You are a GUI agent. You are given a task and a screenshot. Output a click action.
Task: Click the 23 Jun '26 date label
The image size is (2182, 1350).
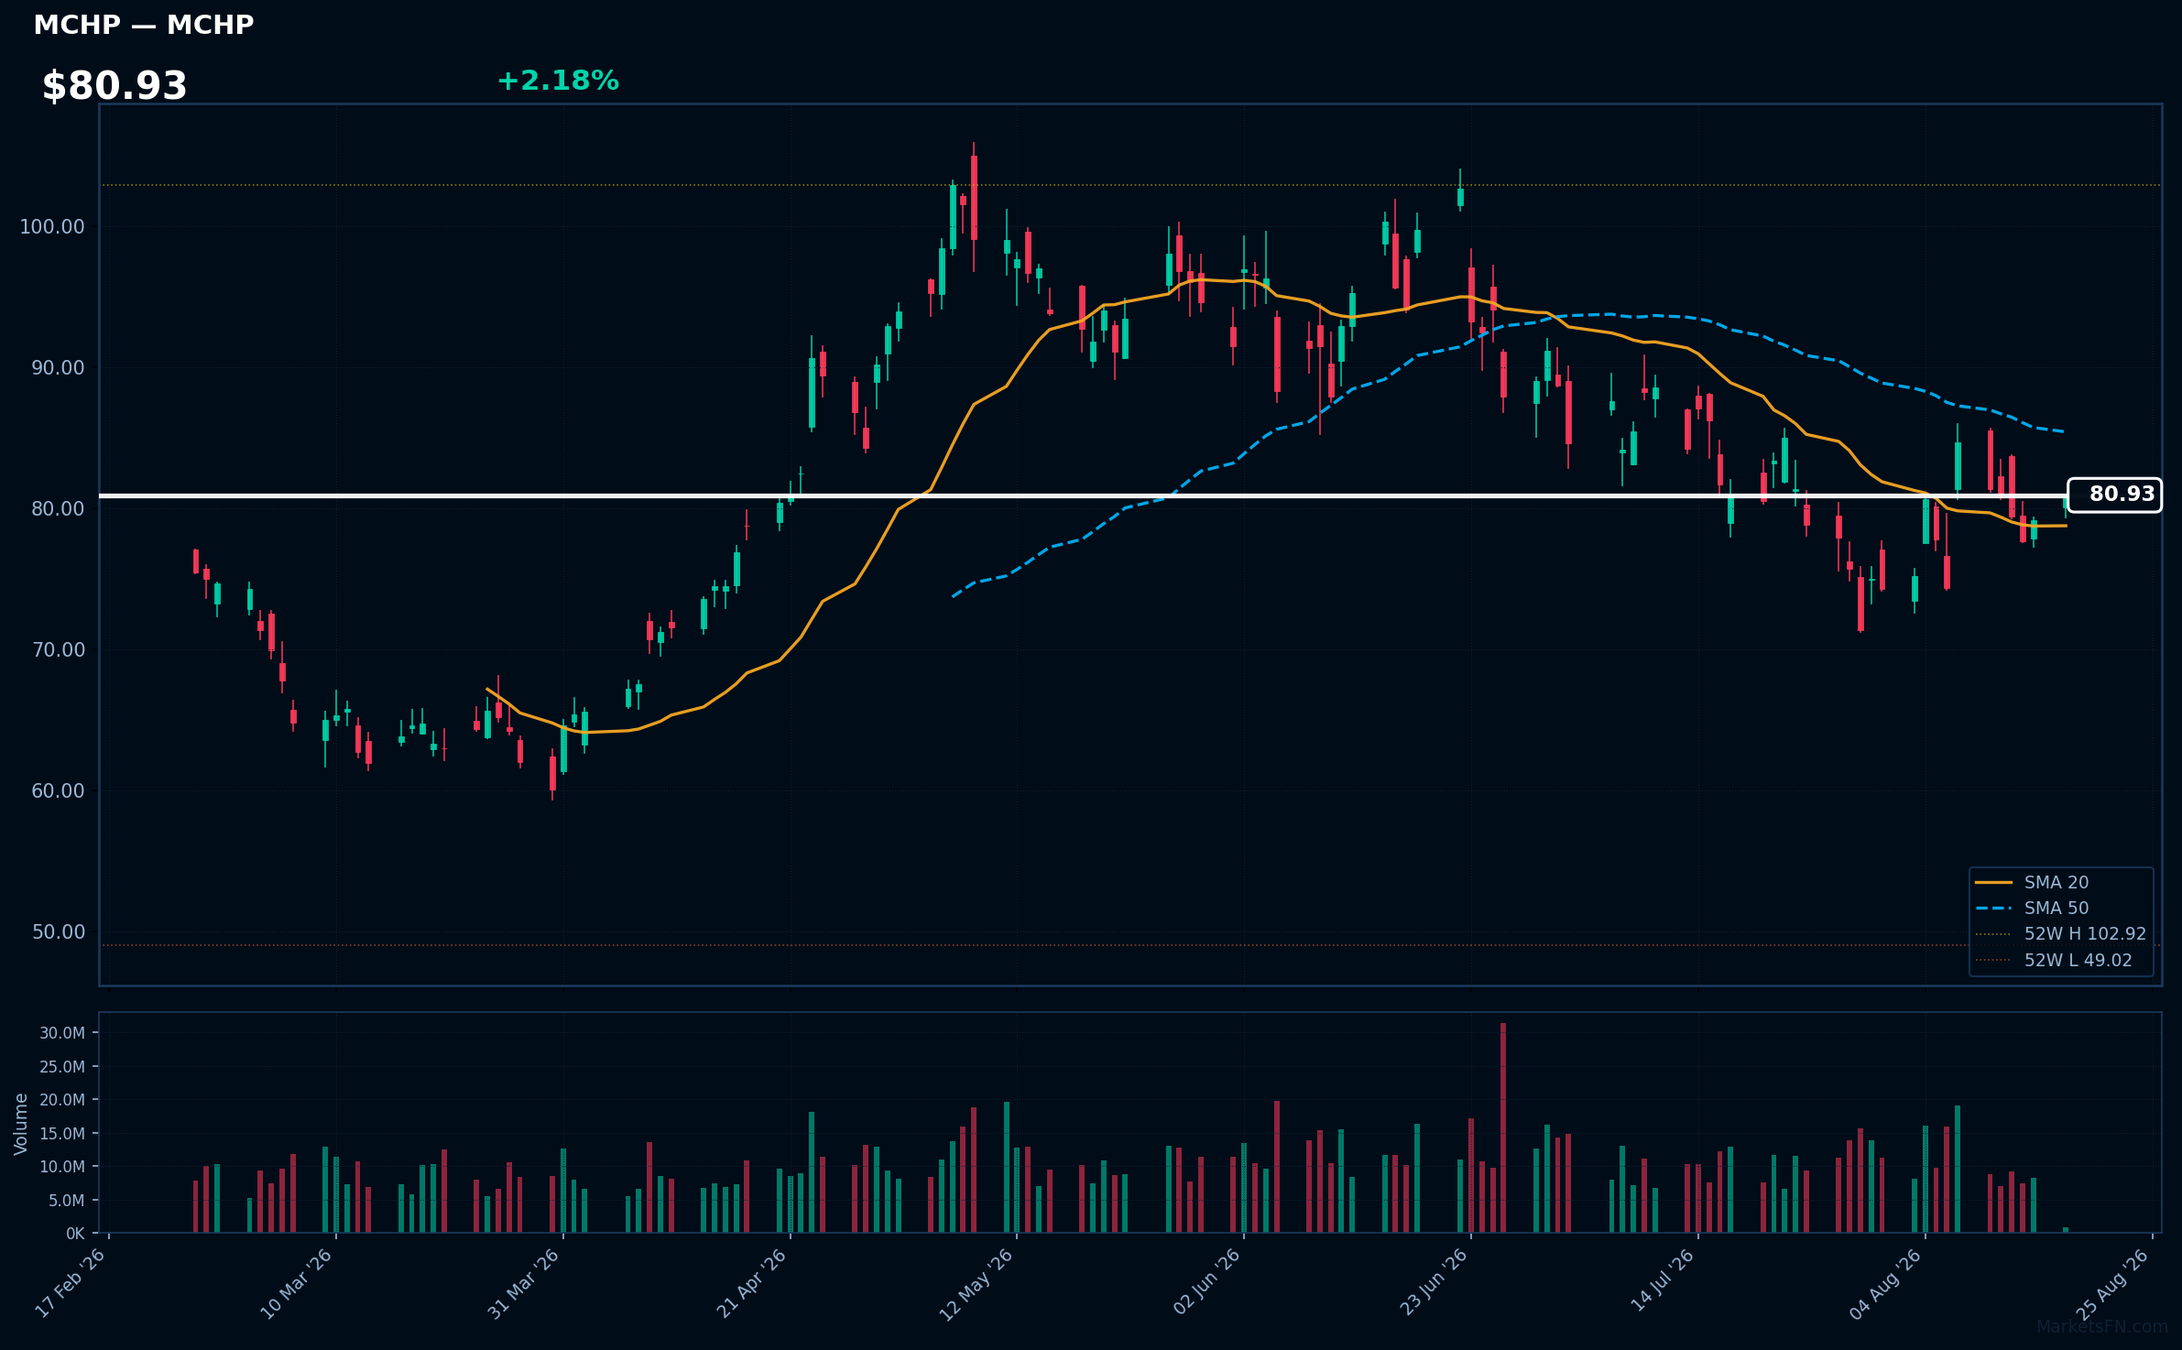[1434, 1282]
